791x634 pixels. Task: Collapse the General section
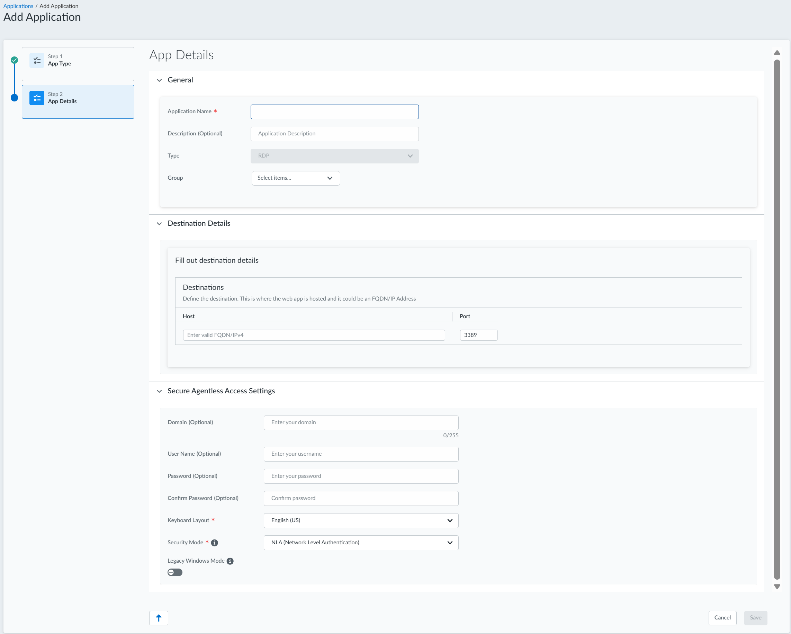pyautogui.click(x=159, y=80)
